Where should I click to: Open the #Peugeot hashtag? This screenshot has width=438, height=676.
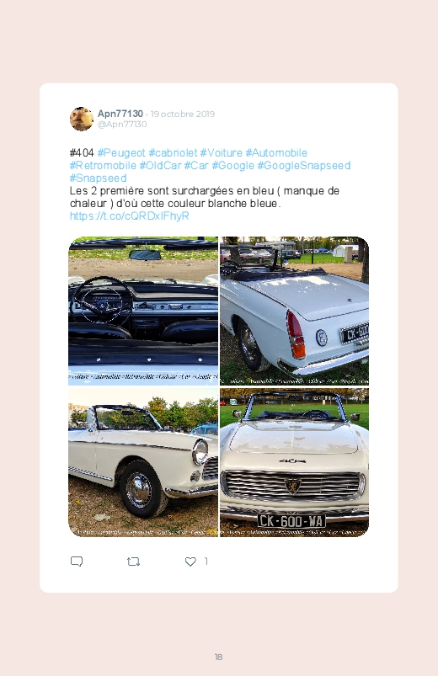click(121, 153)
